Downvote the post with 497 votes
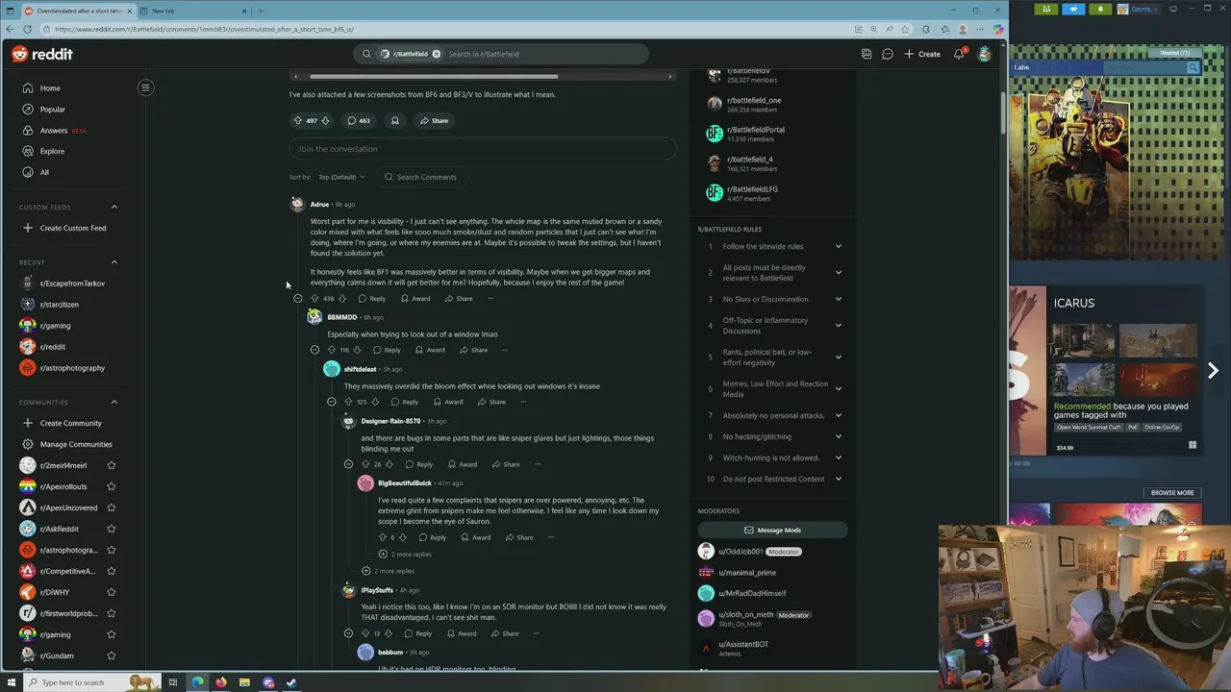 (x=325, y=120)
